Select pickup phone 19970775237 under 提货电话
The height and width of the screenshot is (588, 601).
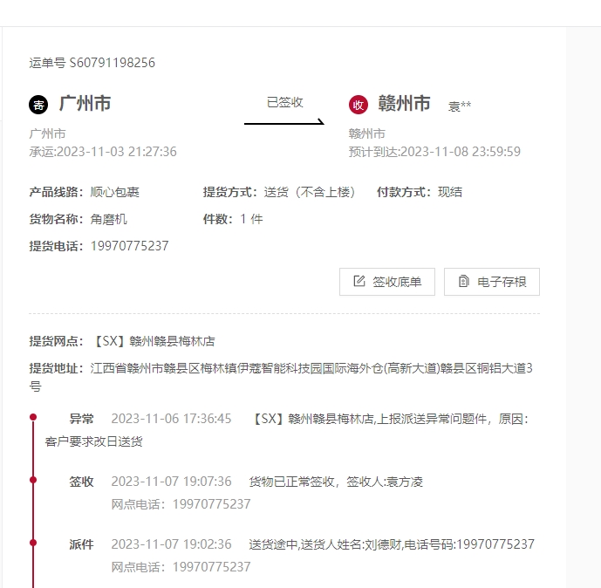(130, 246)
